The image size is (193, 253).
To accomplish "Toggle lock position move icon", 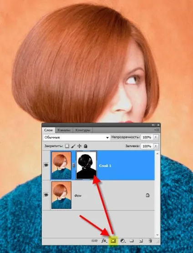I will 79,146.
